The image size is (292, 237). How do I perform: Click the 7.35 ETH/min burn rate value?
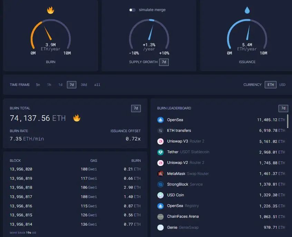click(x=27, y=139)
